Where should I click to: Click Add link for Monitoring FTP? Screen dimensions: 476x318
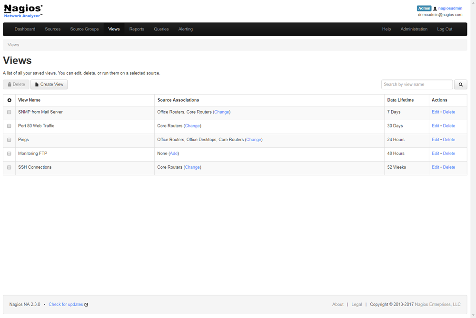(x=174, y=154)
